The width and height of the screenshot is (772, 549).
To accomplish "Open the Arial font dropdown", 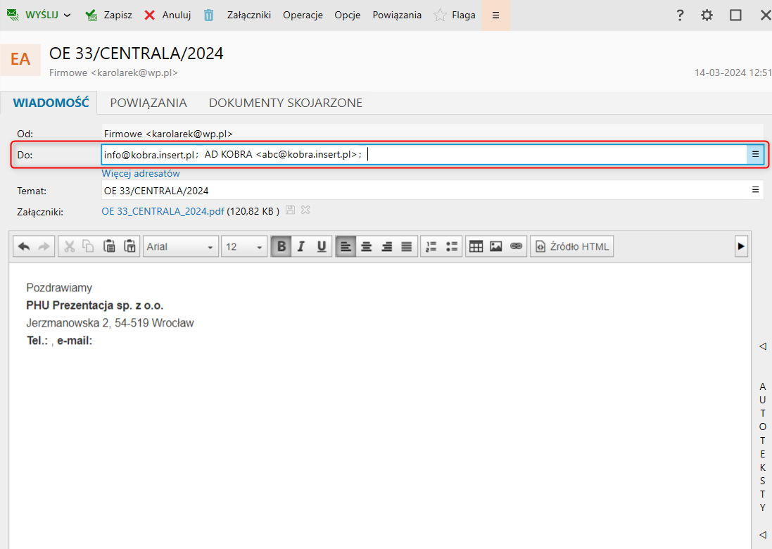I will (x=181, y=246).
